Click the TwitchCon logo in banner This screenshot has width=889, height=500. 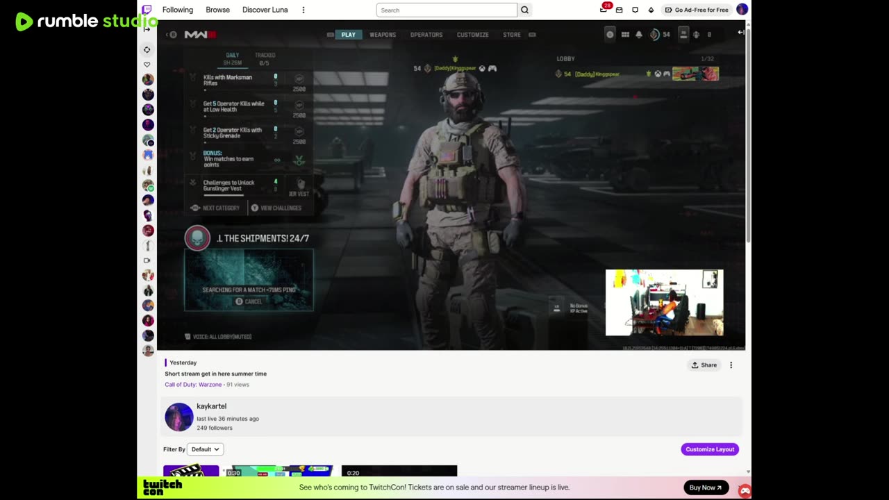click(163, 487)
